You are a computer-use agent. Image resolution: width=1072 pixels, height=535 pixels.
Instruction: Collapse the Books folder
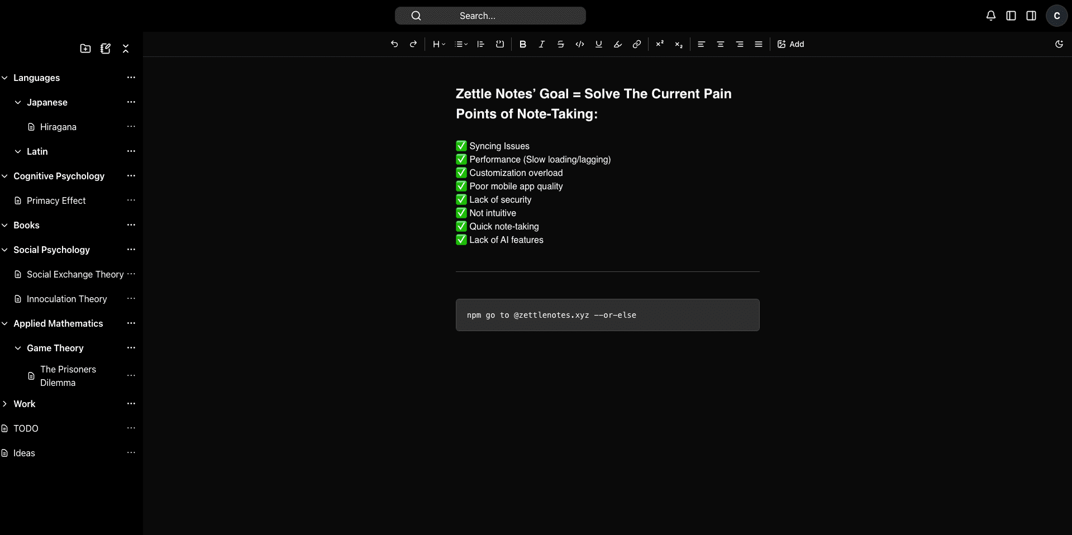pos(4,225)
